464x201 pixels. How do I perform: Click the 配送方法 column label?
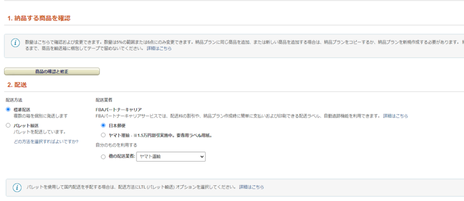(x=14, y=99)
